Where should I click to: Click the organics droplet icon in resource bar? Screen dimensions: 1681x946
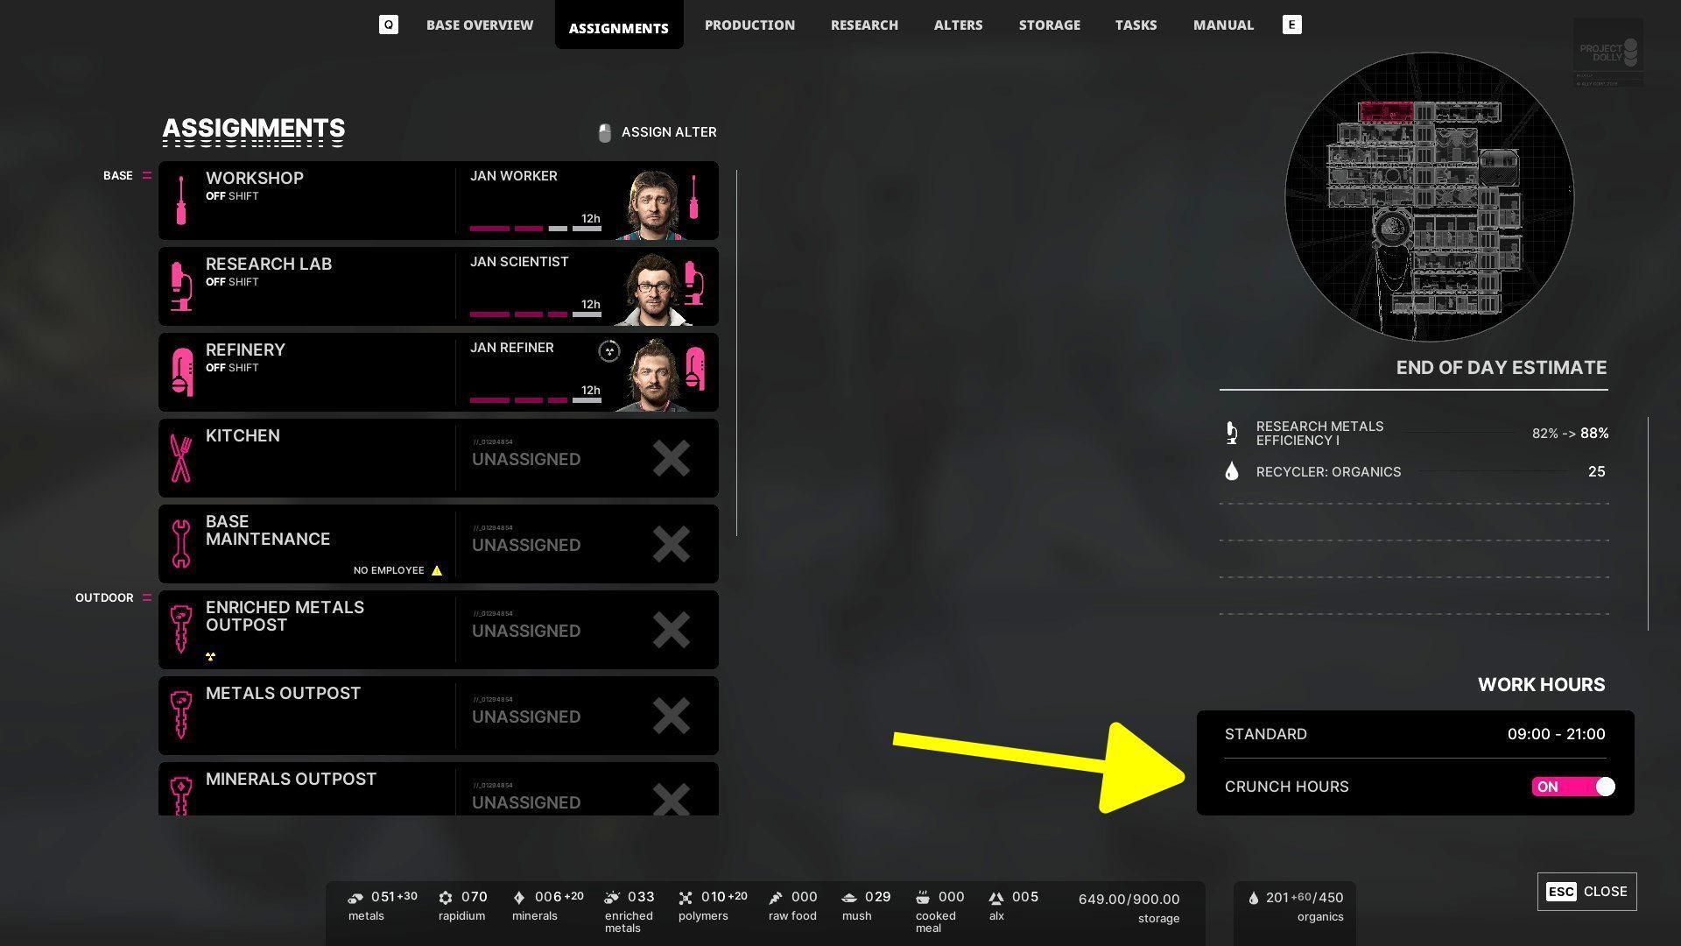click(x=1253, y=898)
